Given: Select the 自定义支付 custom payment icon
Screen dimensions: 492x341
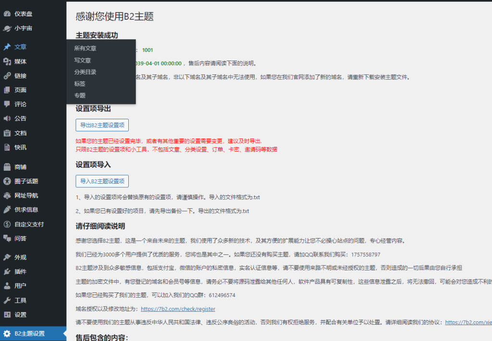Looking at the screenshot, I should pyautogui.click(x=6, y=224).
